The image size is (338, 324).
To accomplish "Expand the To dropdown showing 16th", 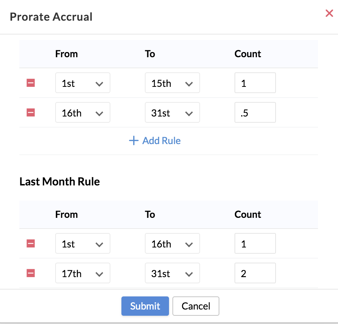I will point(172,244).
